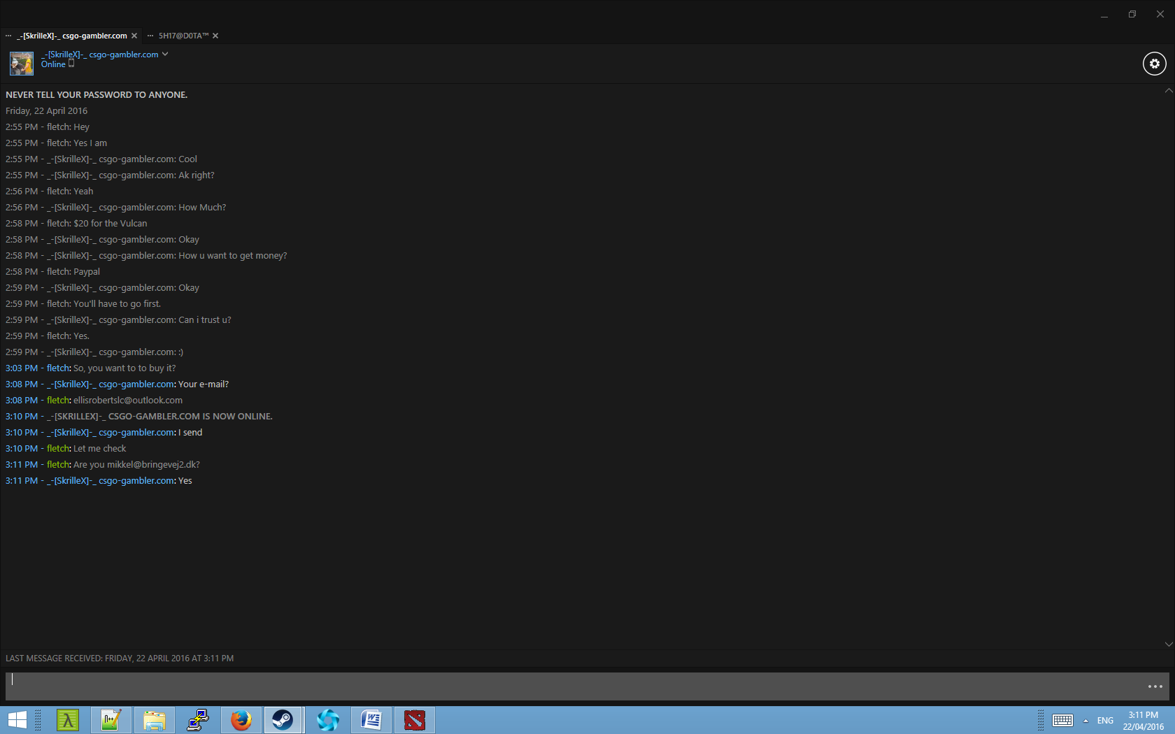The width and height of the screenshot is (1175, 734).
Task: Expand the dropdown arrow next to SkrilleX's name
Action: tap(165, 54)
